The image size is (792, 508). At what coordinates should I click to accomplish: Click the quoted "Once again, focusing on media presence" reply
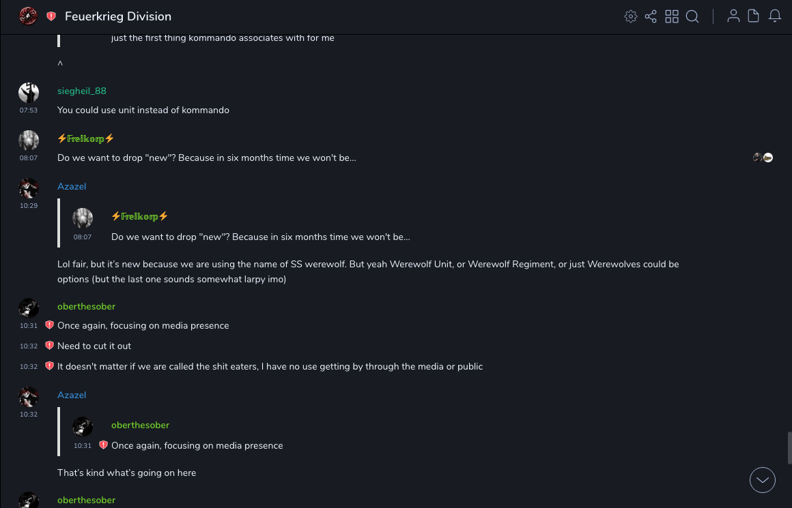tap(197, 445)
